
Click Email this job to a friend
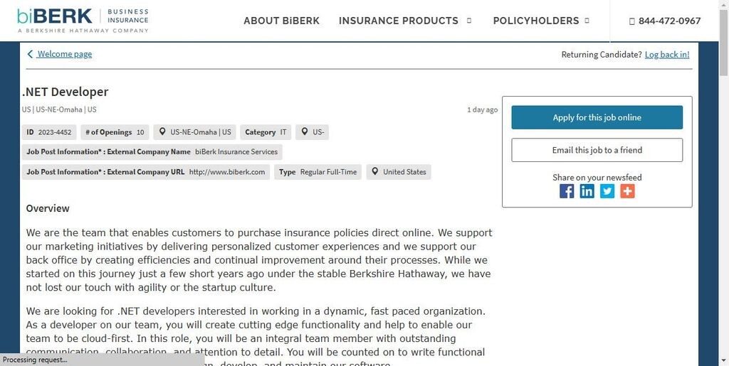(597, 150)
